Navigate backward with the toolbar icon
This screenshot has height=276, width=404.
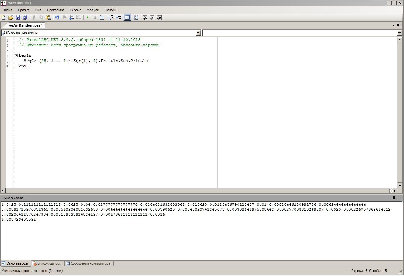[x=72, y=18]
